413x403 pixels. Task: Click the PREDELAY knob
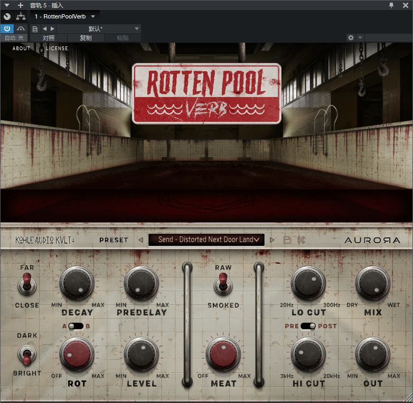pos(142,283)
